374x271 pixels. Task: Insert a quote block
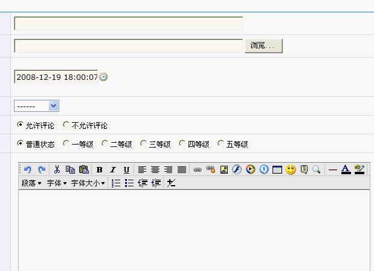click(304, 169)
